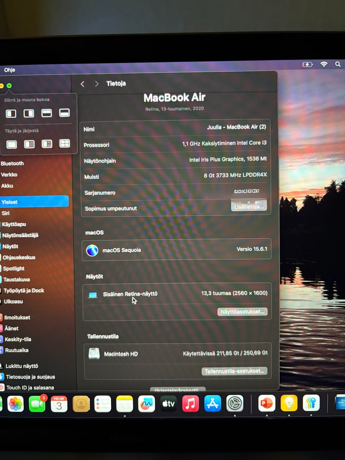Go forward with the right chevron
Screen dimensions: 345x460
coord(97,84)
